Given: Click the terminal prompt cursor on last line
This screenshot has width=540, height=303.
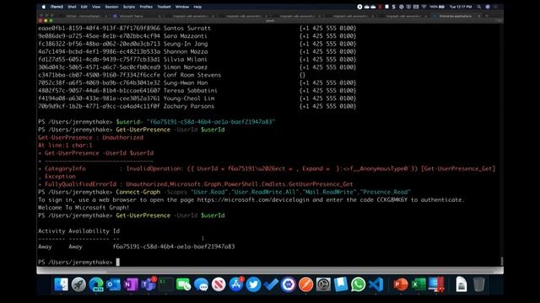Looking at the screenshot, I should coord(118,262).
